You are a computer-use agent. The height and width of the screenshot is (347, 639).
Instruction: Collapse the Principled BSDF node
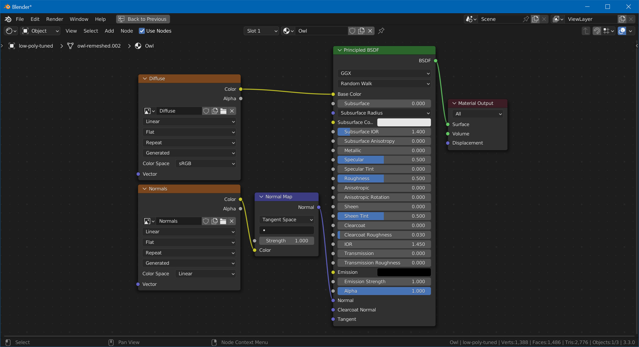(340, 50)
